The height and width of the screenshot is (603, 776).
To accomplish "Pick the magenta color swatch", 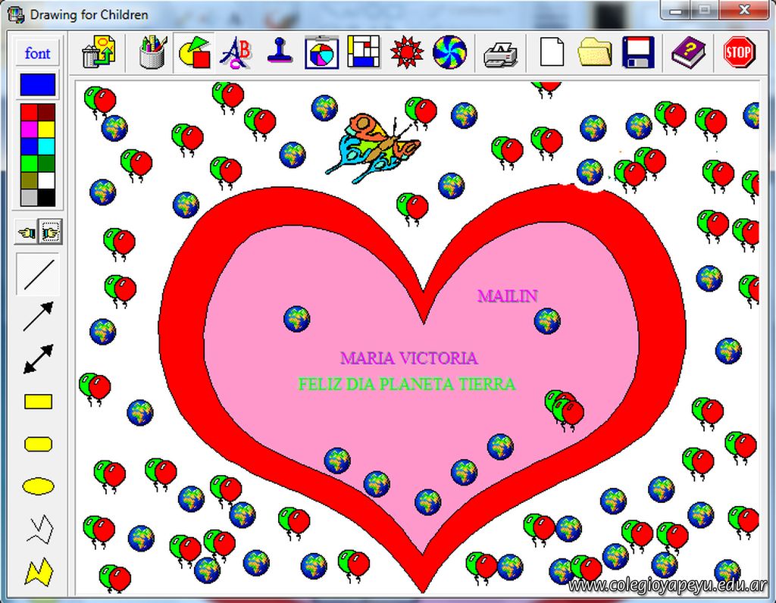I will (29, 129).
